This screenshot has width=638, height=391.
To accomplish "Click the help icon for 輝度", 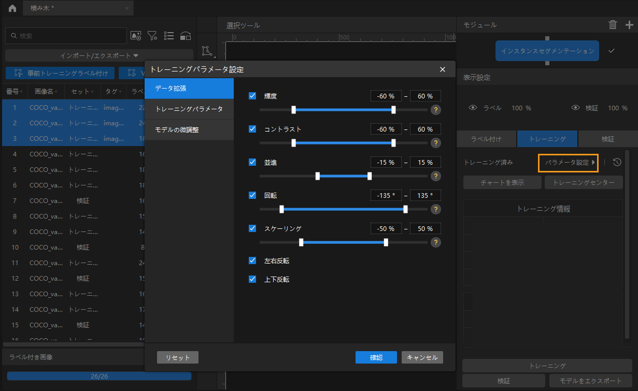I will pos(436,110).
